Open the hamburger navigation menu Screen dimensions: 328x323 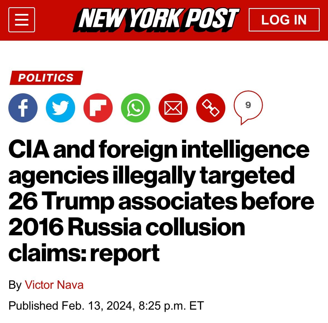[22, 20]
